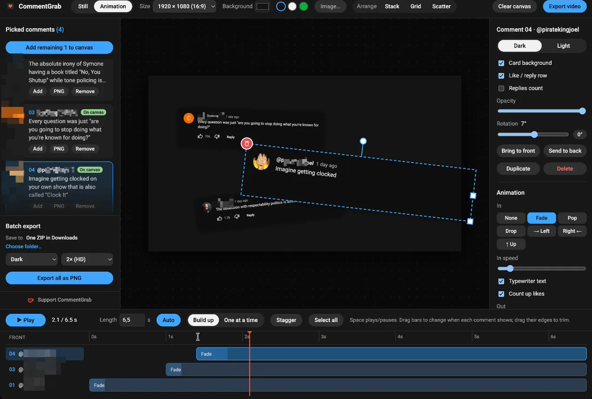This screenshot has height=399, width=592.
Task: Click Add remaining 1 to canvas
Action: [59, 47]
